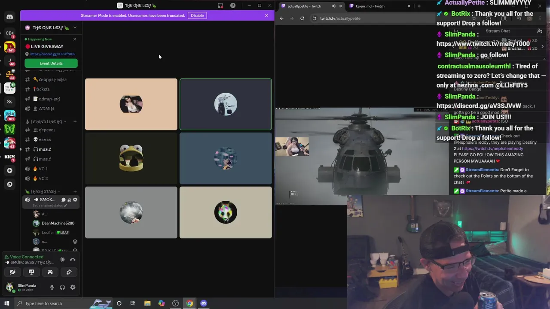This screenshot has width=550, height=309.
Task: Open chat for SMOKE voice channel
Action: pyautogui.click(x=63, y=200)
